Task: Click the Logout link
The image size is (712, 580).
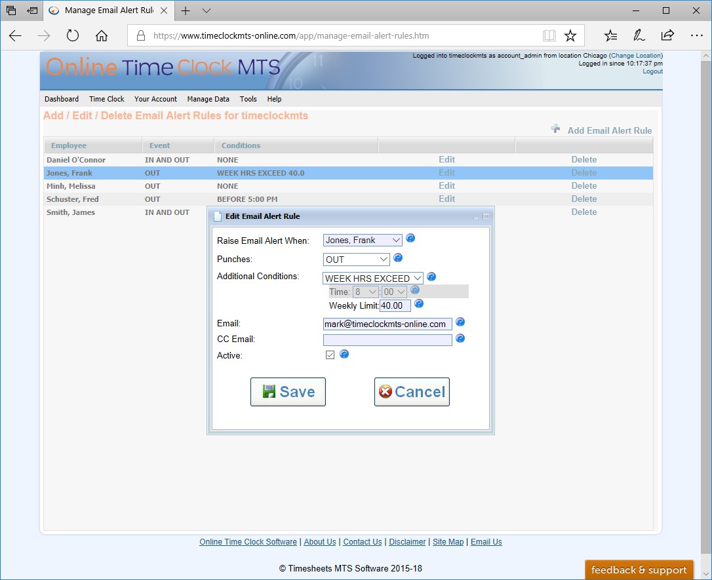Action: pos(652,71)
